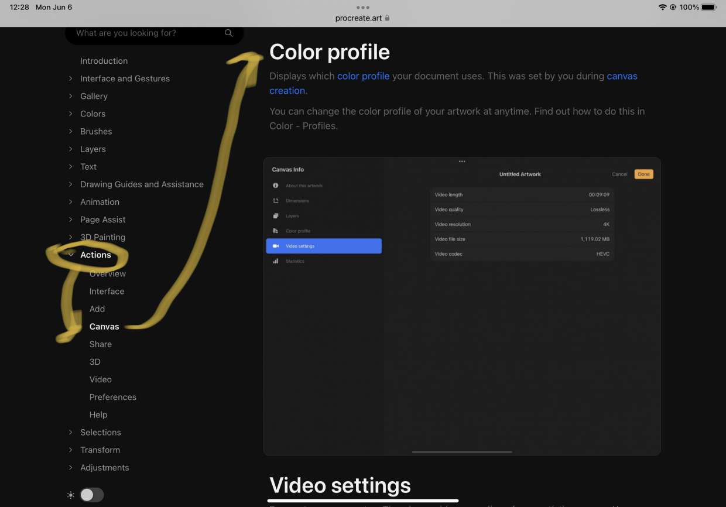
Task: Expand the Interface and Gestures section
Action: pos(70,78)
